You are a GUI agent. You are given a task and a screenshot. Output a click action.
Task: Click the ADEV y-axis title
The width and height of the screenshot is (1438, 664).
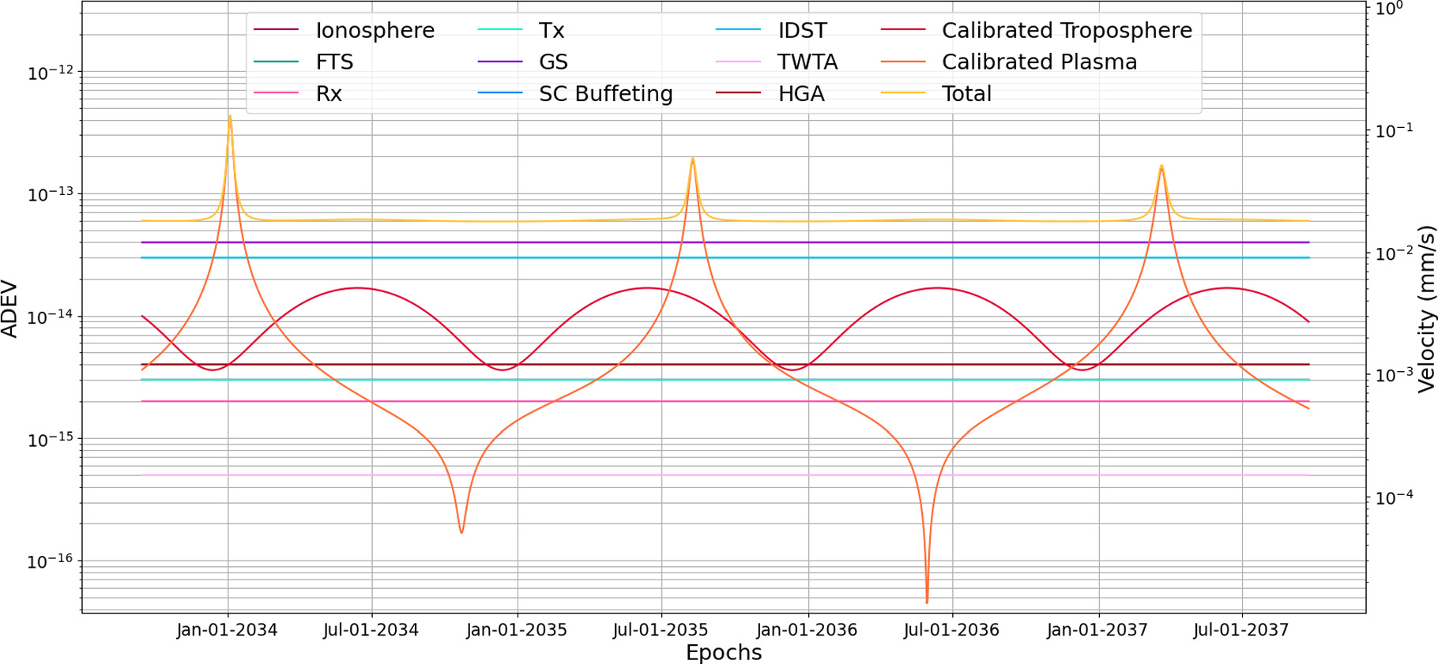9,308
